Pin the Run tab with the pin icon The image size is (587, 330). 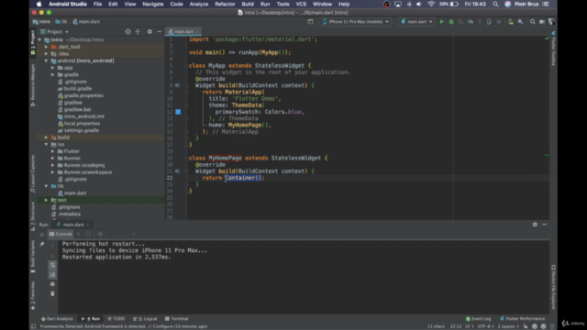click(x=42, y=244)
